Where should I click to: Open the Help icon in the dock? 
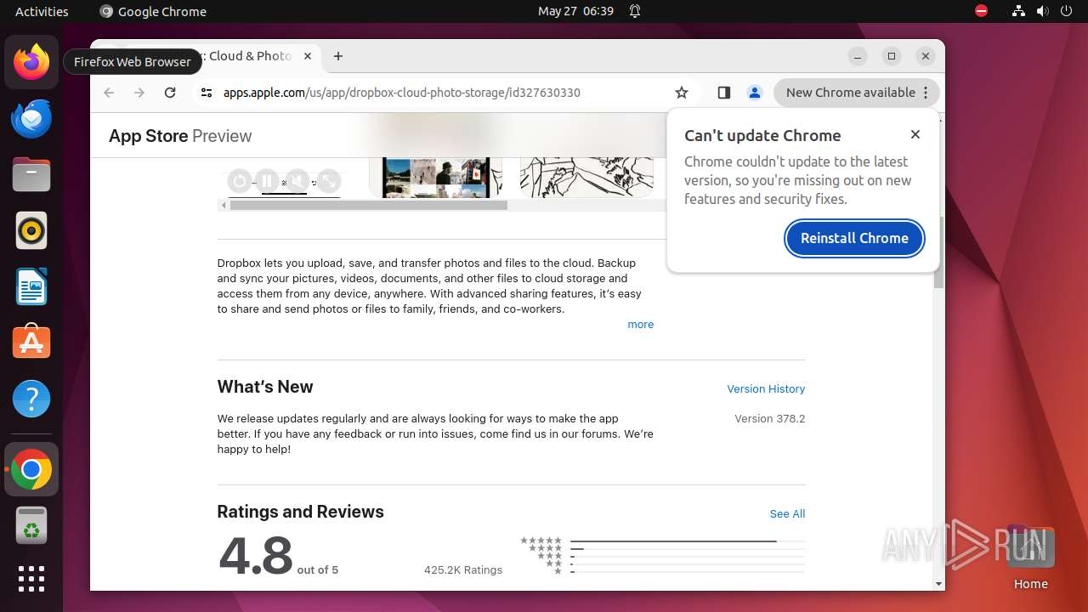point(31,399)
